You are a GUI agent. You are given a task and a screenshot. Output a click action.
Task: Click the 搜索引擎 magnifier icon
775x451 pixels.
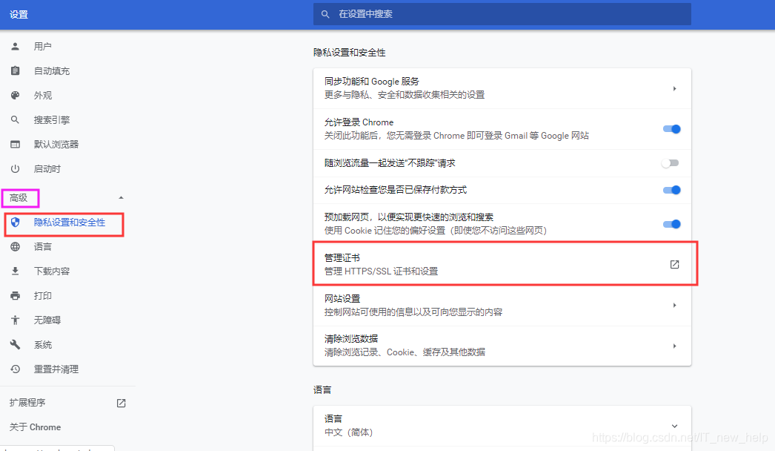(x=16, y=119)
